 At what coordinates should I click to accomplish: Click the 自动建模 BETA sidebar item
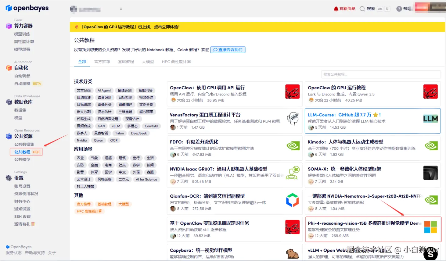coord(28,84)
